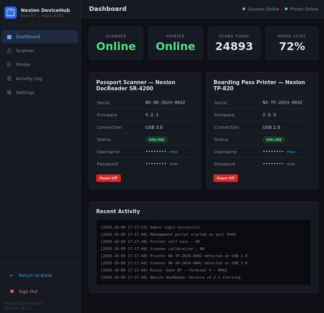
Task: Click the green Printer Online status dot
Action: (286, 9)
